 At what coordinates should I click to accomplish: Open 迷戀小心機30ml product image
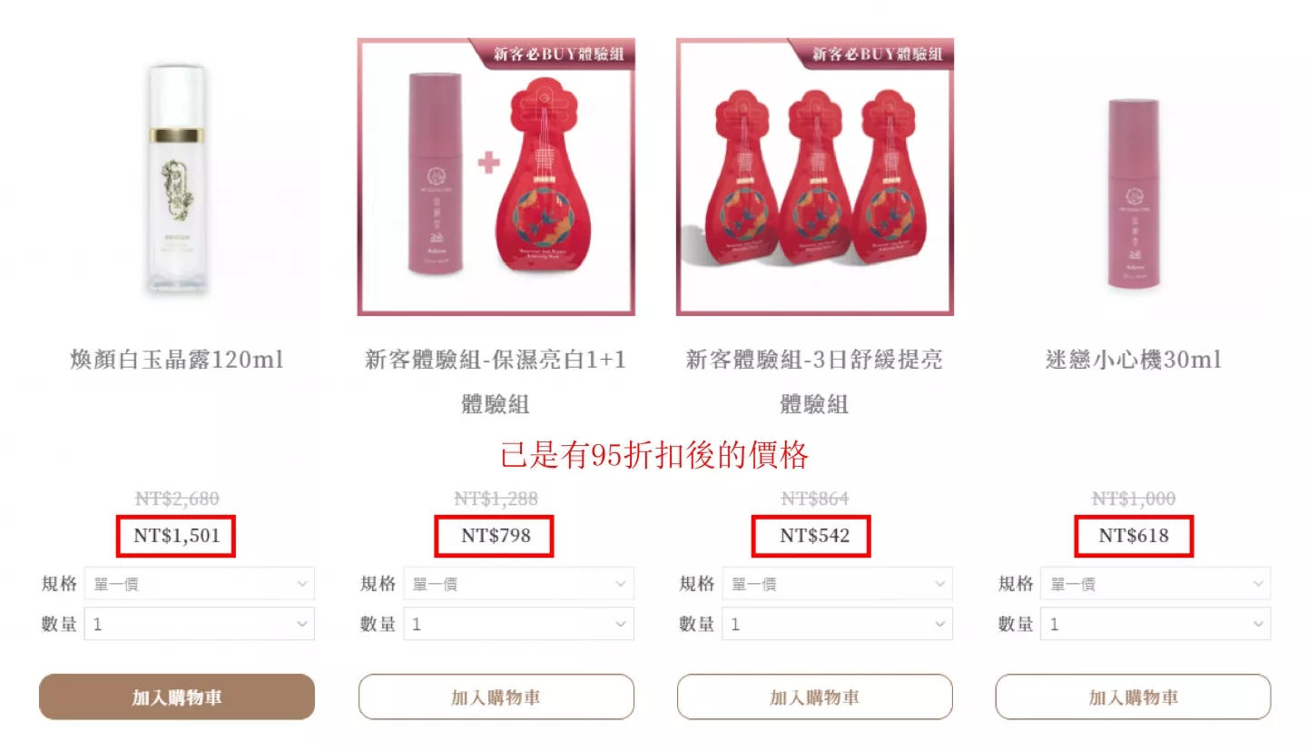click(x=1133, y=177)
